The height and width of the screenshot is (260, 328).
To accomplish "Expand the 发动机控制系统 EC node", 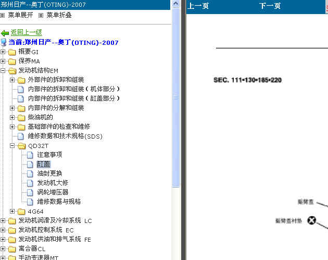I will click(3, 230).
